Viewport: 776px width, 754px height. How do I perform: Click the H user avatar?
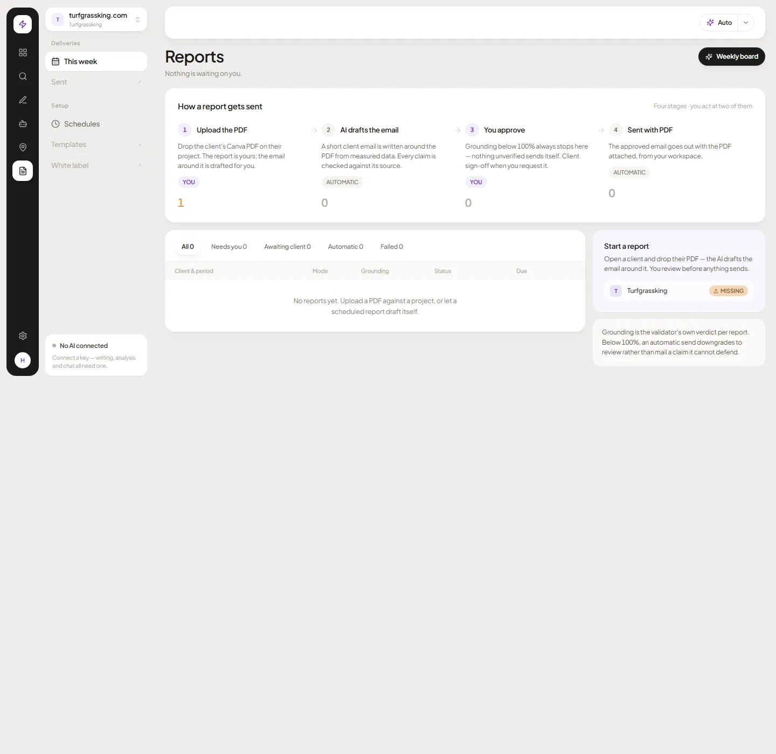(x=23, y=360)
